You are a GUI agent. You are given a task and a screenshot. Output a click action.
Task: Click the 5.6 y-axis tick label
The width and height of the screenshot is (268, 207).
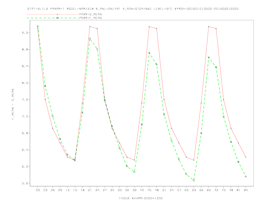coord(25,183)
